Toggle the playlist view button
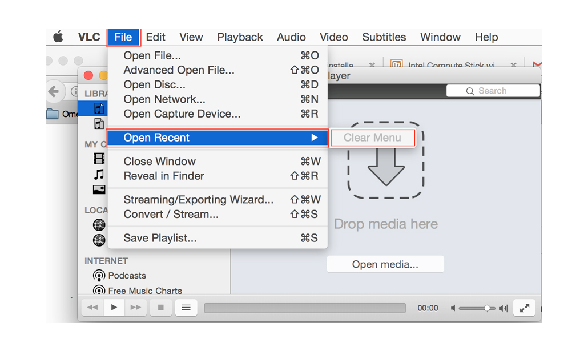Screen dimensions: 588x351 click(x=186, y=308)
